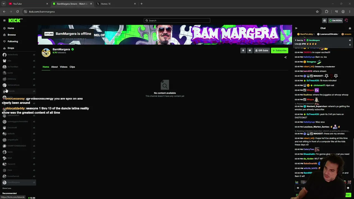This screenshot has height=199, width=354.
Task: Open Ac7ionMan channel in sidebar
Action: tap(19, 67)
